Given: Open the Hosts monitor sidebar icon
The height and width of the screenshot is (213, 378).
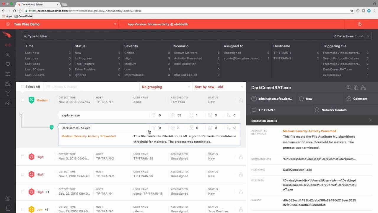Looking at the screenshot, I should click(x=8, y=64).
